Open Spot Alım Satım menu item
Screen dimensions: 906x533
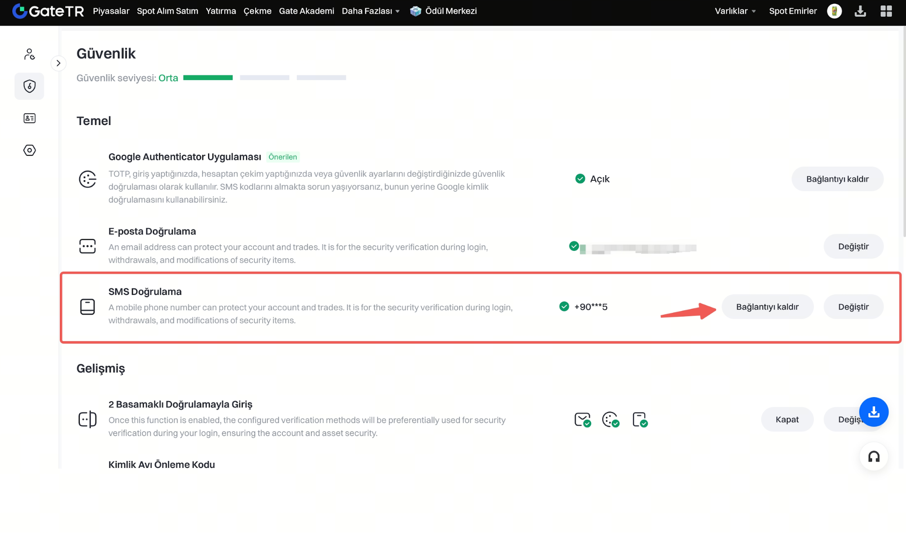click(167, 11)
